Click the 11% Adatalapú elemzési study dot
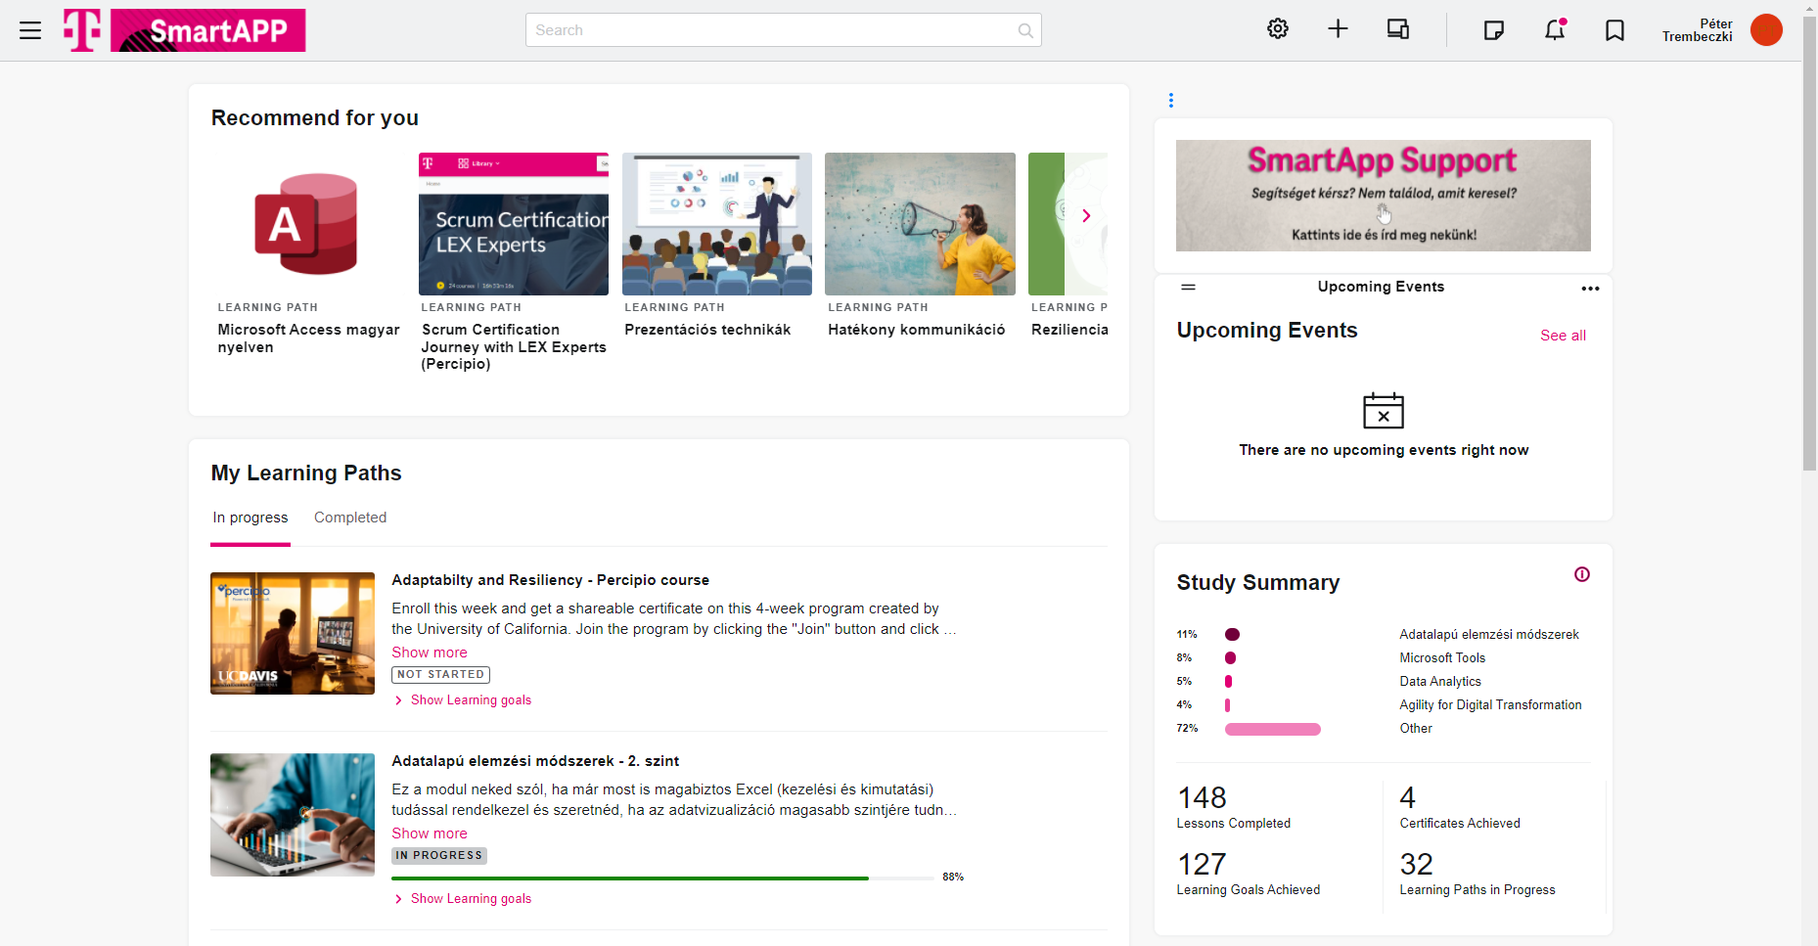Viewport: 1818px width, 946px height. 1232,635
